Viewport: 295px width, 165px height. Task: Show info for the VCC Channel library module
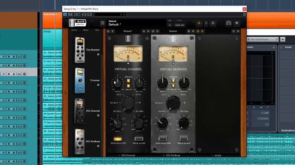click(x=98, y=115)
